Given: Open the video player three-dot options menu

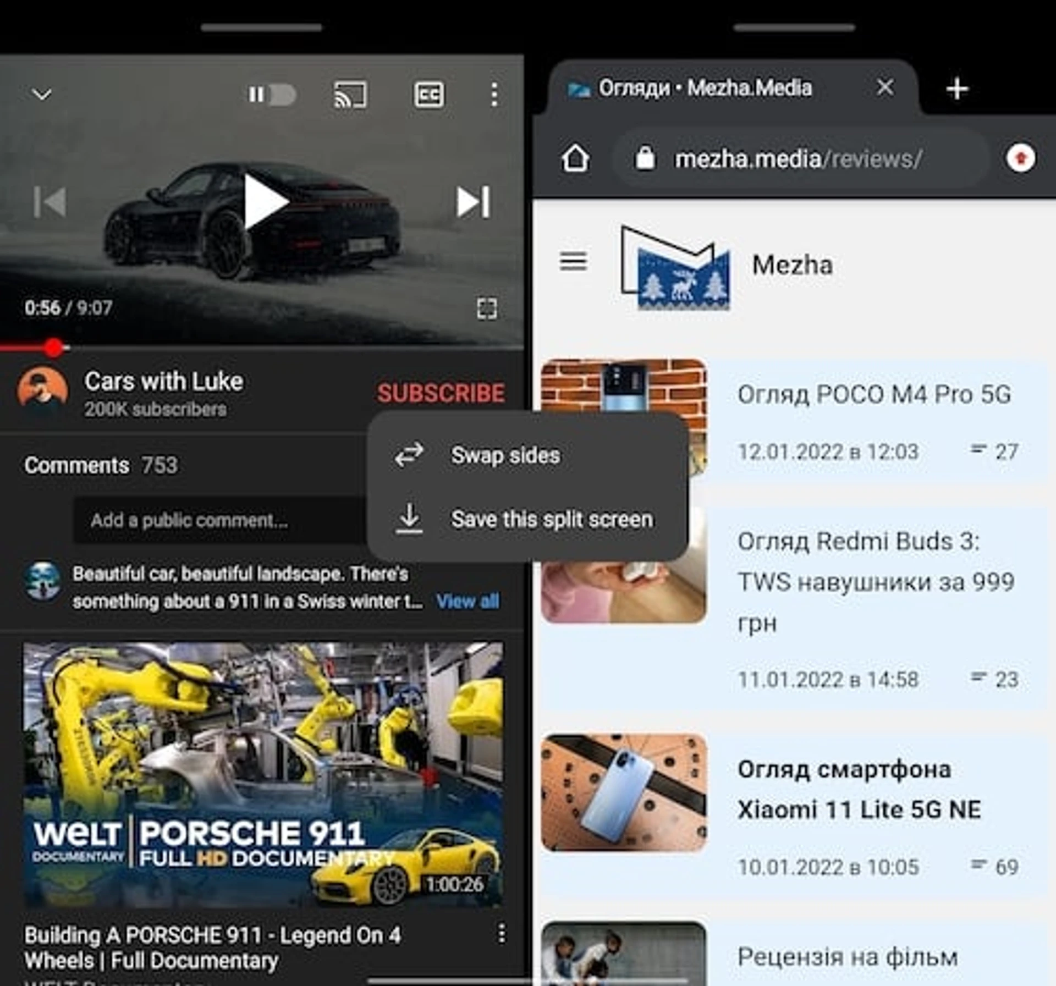Looking at the screenshot, I should (x=494, y=95).
